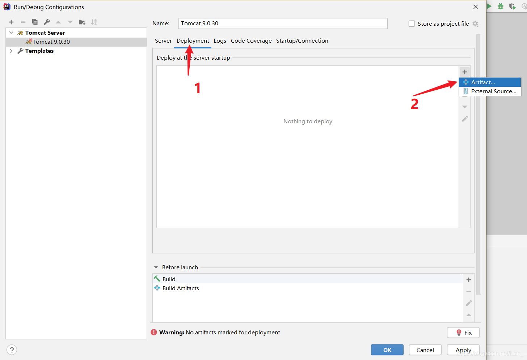The width and height of the screenshot is (527, 360).
Task: Switch to Server tab
Action: (x=163, y=41)
